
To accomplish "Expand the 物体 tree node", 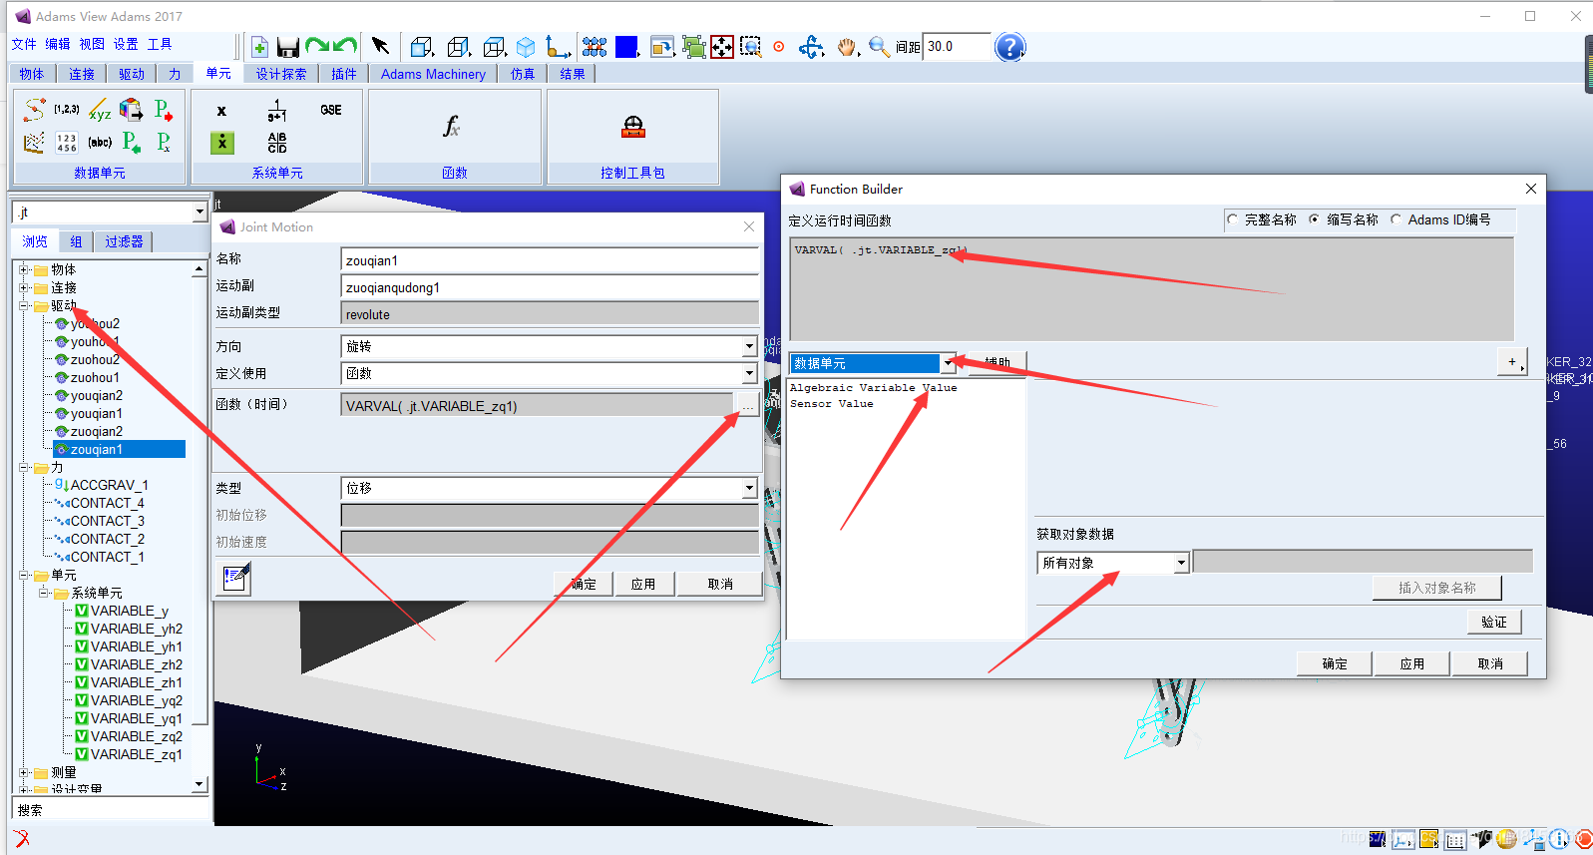I will [x=24, y=269].
